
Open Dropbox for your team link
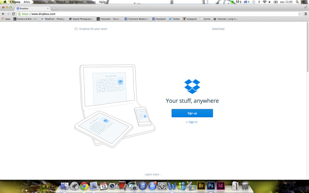[91, 29]
